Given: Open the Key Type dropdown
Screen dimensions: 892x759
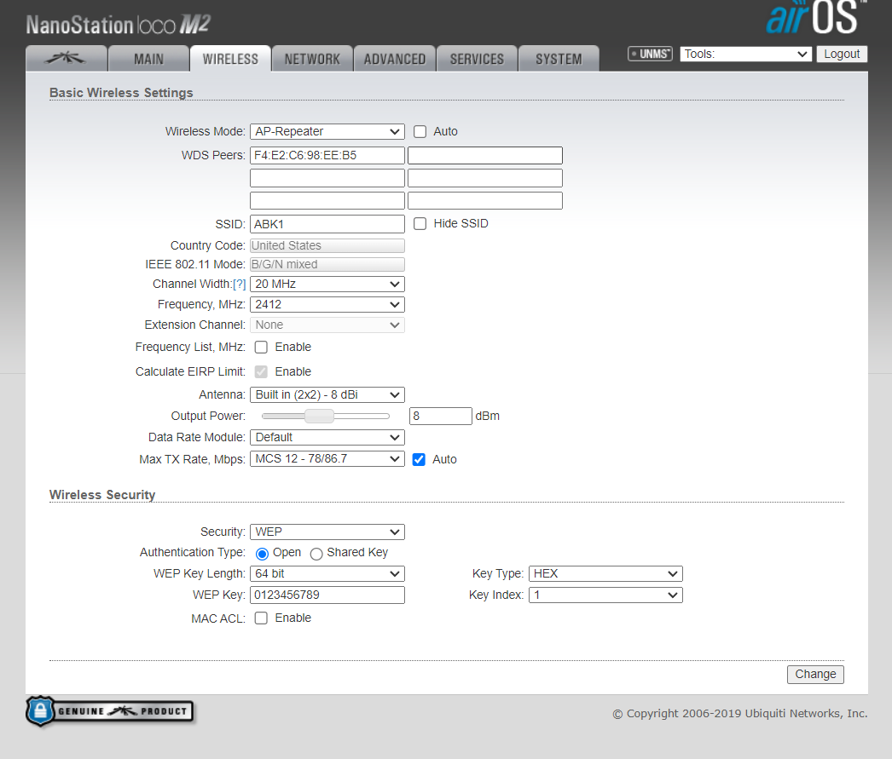Looking at the screenshot, I should (605, 574).
